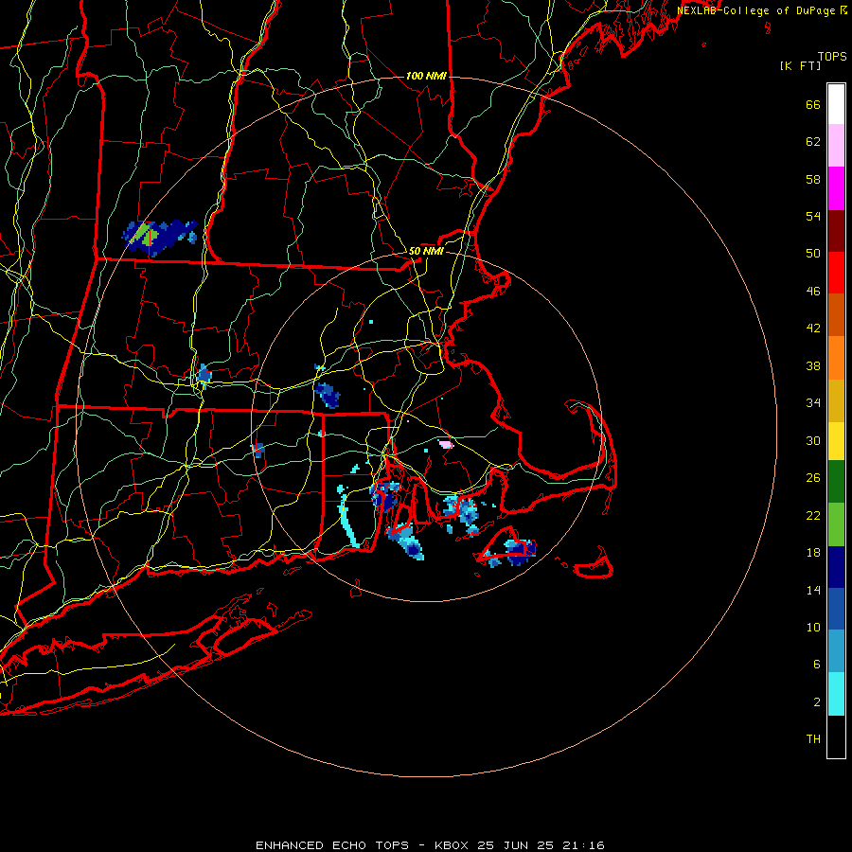This screenshot has height=852, width=852.
Task: Click the bright red swatch between 46 and 50
Action: pos(836,273)
